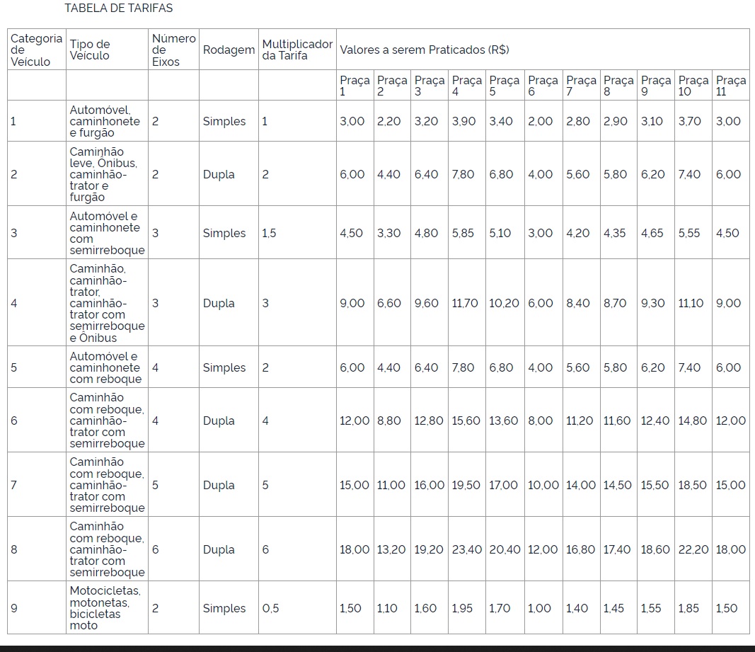This screenshot has width=755, height=652.
Task: Select the Automóvel, caminhonete e furgão cell
Action: pyautogui.click(x=104, y=121)
